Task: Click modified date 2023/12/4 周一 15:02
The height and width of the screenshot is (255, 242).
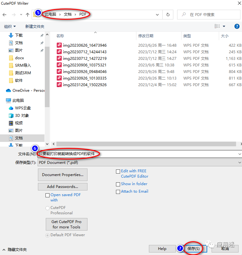Action: pos(157,85)
